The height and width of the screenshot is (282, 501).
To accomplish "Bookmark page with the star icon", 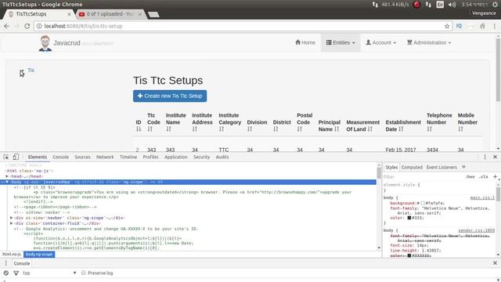I will pyautogui.click(x=447, y=26).
